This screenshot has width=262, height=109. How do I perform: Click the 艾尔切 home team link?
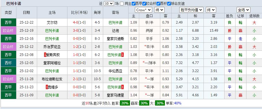point(52,22)
